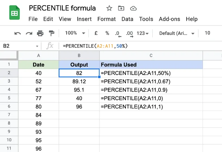Star the PERCENTILE formula document

point(109,8)
